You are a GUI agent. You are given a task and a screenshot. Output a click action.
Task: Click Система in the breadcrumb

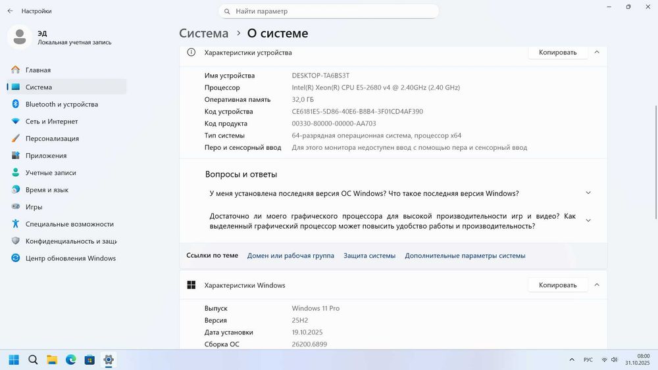point(204,33)
